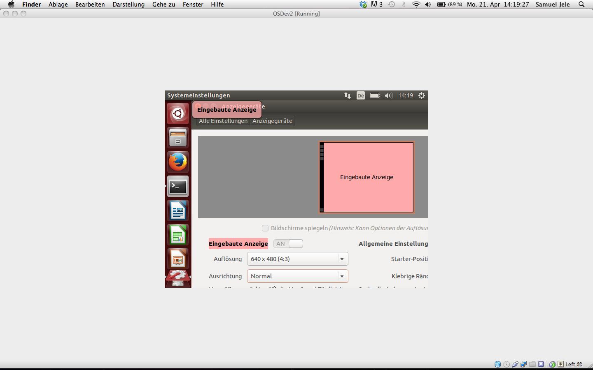
Task: Open the Ubuntu sound volume indicator
Action: (x=388, y=95)
